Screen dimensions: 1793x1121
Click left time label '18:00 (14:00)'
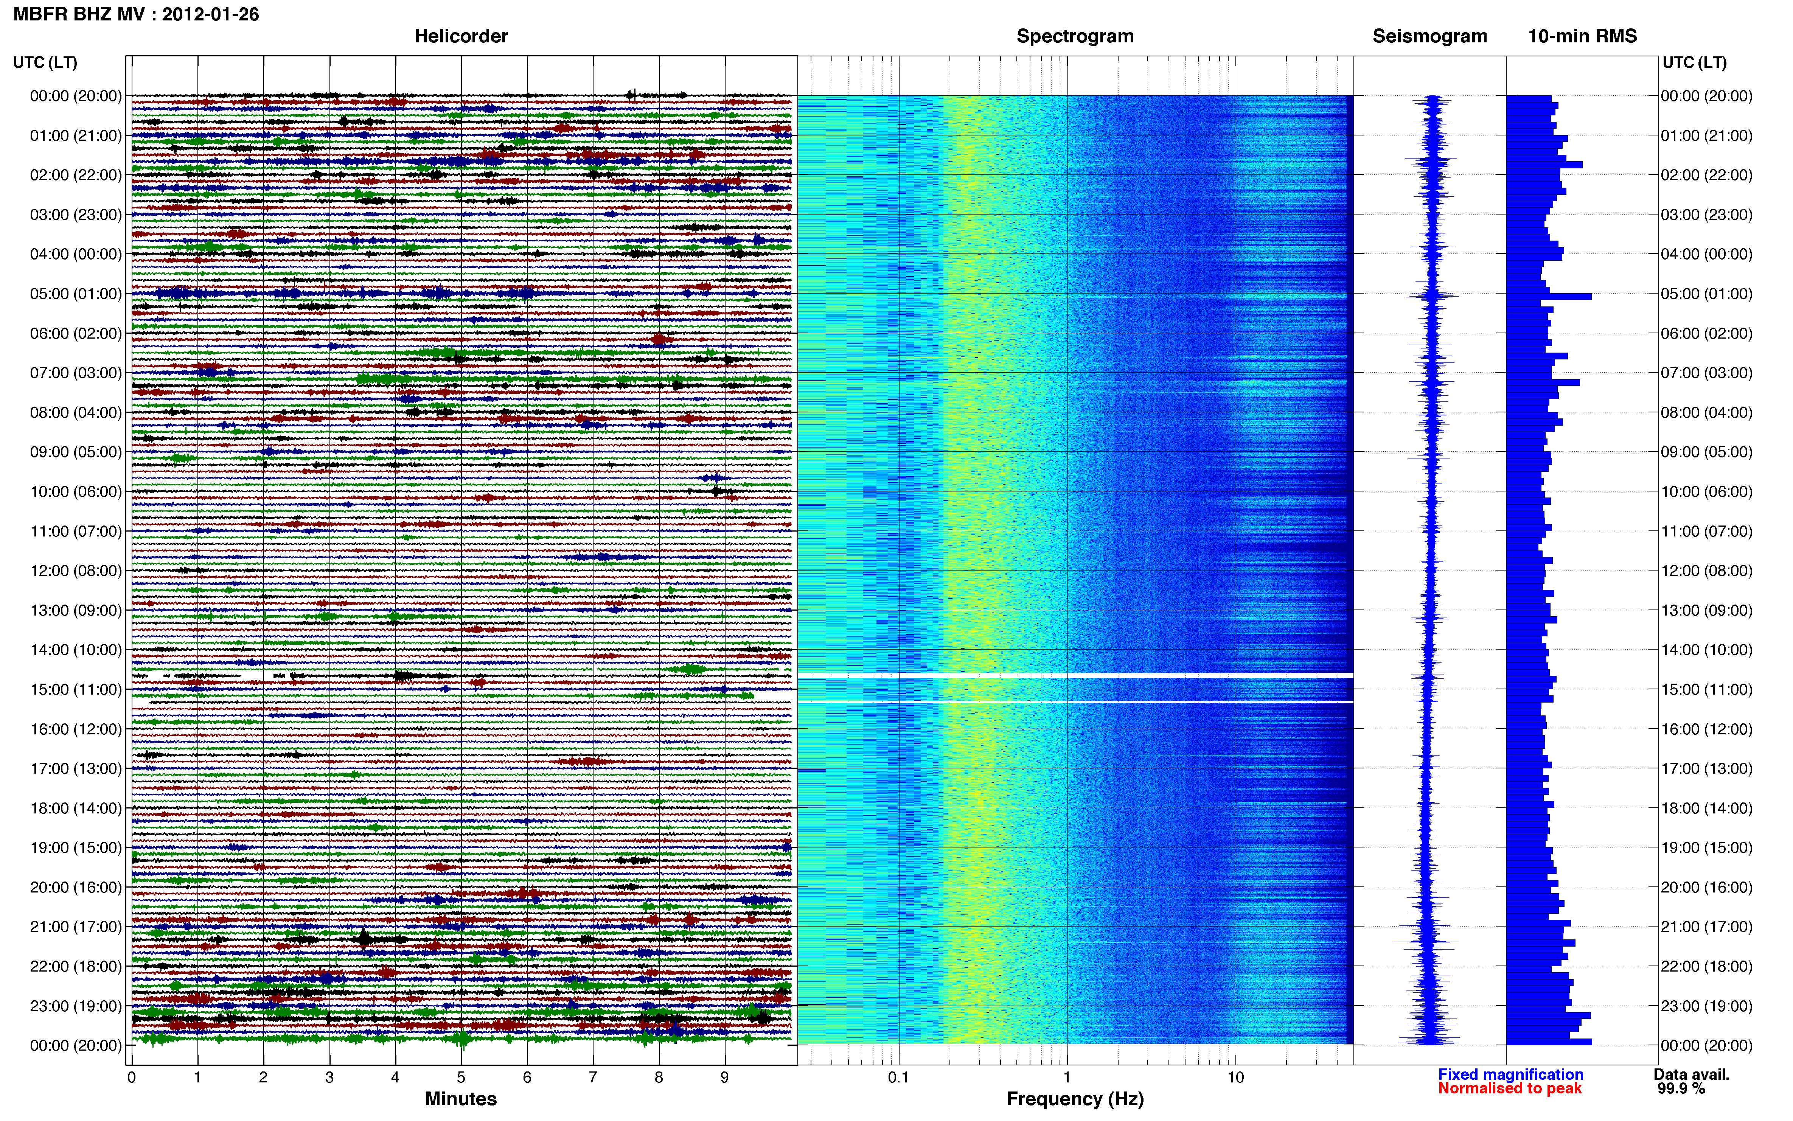[76, 808]
